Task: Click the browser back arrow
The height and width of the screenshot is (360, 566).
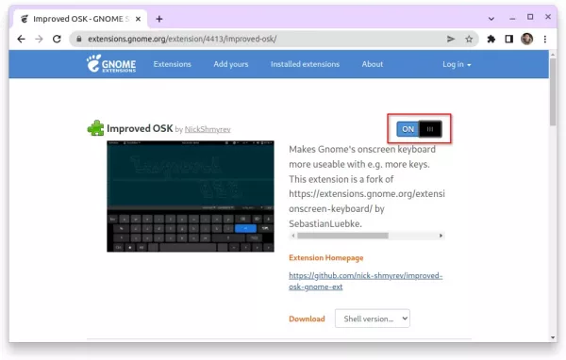Action: point(22,39)
